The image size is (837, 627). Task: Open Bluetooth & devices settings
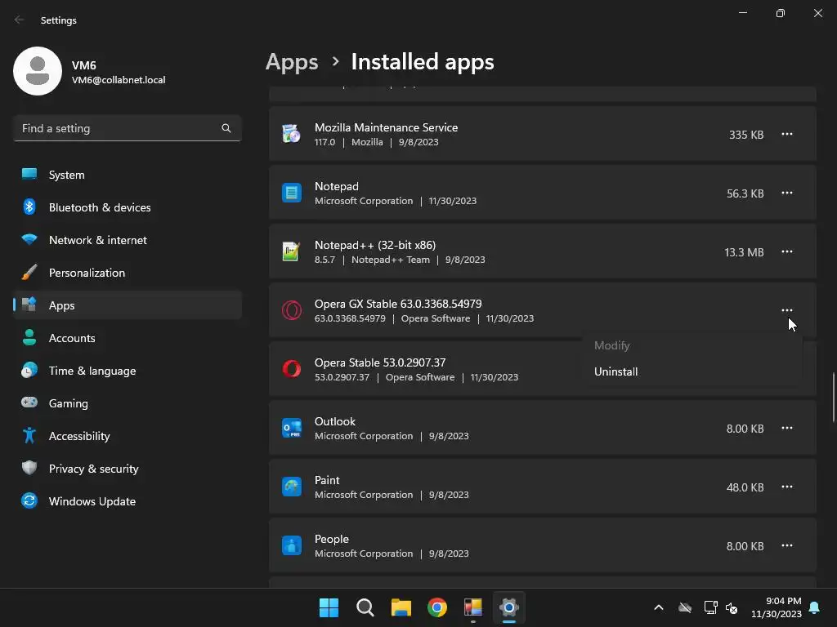tap(128, 207)
